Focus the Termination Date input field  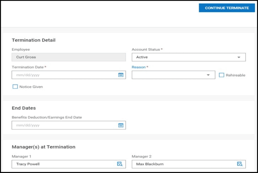point(69,75)
